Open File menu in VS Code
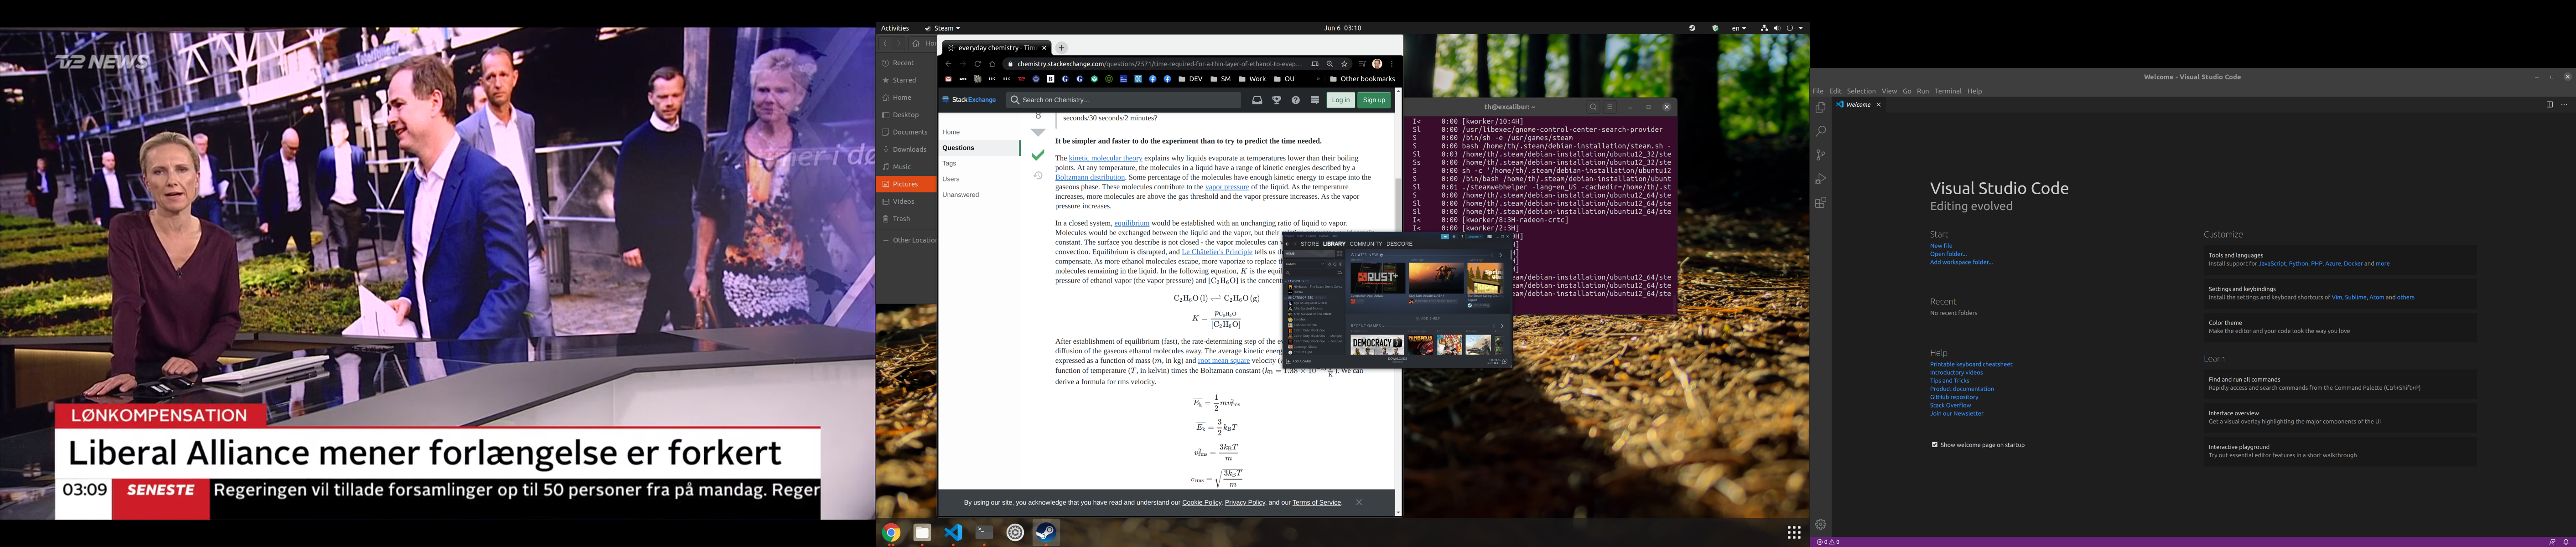This screenshot has height=547, width=2576. (x=1818, y=91)
